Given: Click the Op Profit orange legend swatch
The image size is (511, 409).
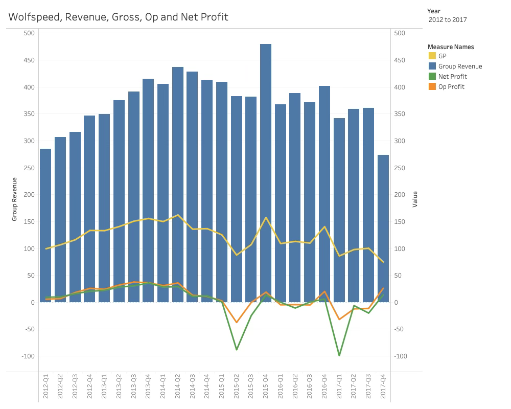Looking at the screenshot, I should click(432, 86).
